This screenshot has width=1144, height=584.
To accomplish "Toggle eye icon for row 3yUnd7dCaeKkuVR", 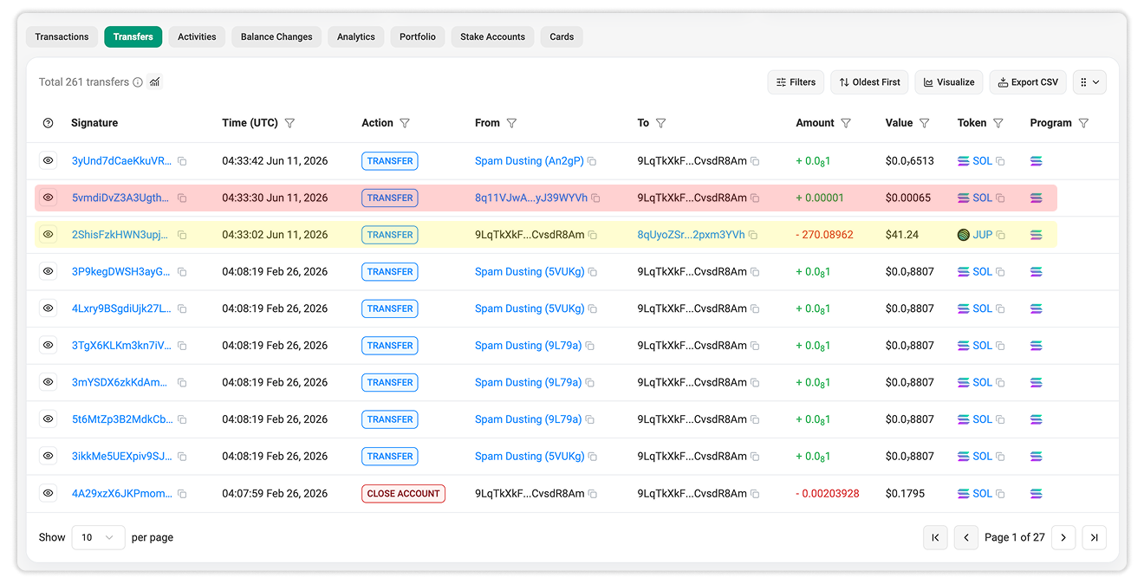I will pos(49,161).
